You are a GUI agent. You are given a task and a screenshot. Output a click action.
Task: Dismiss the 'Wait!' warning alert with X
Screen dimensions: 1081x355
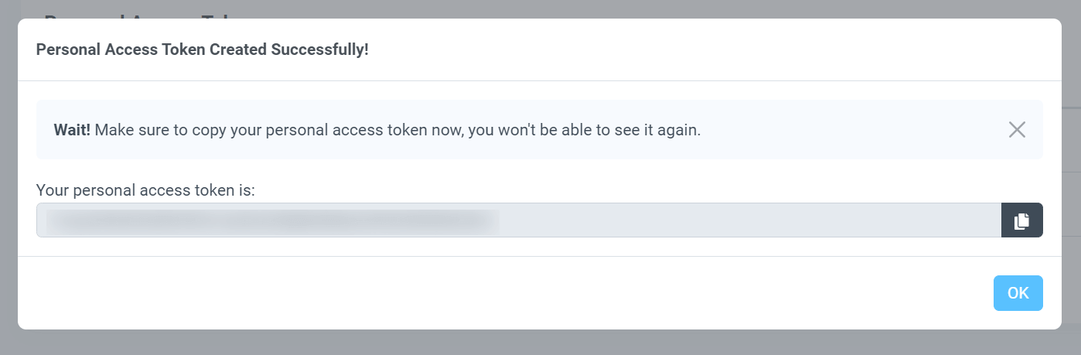[x=1017, y=129]
